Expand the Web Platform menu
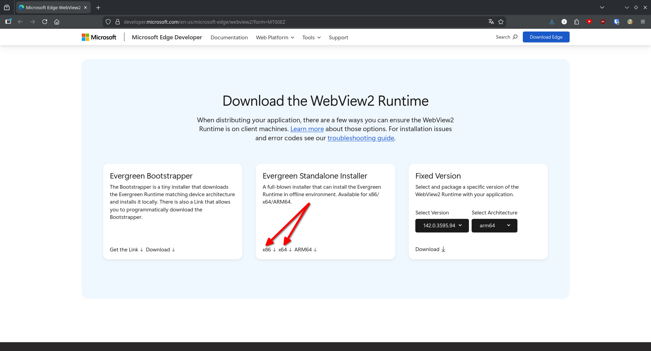The height and width of the screenshot is (351, 651). [275, 38]
